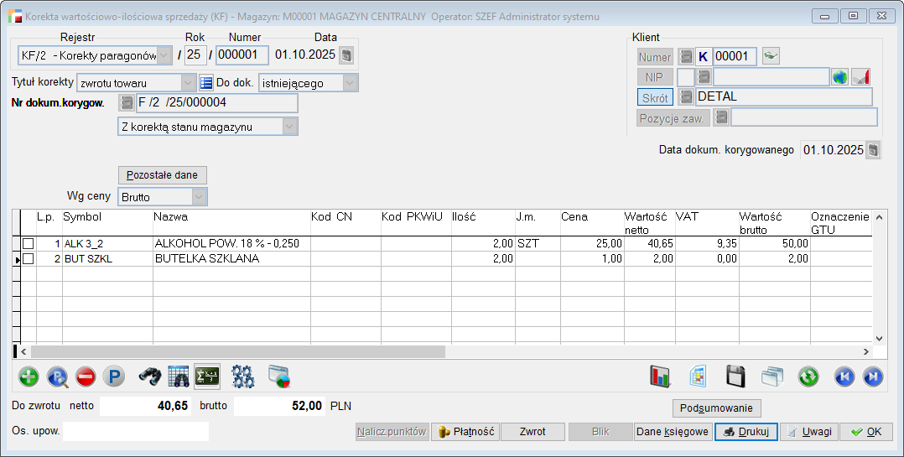Tick checkbox for row BUT SZKL
The height and width of the screenshot is (457, 904).
[x=29, y=259]
